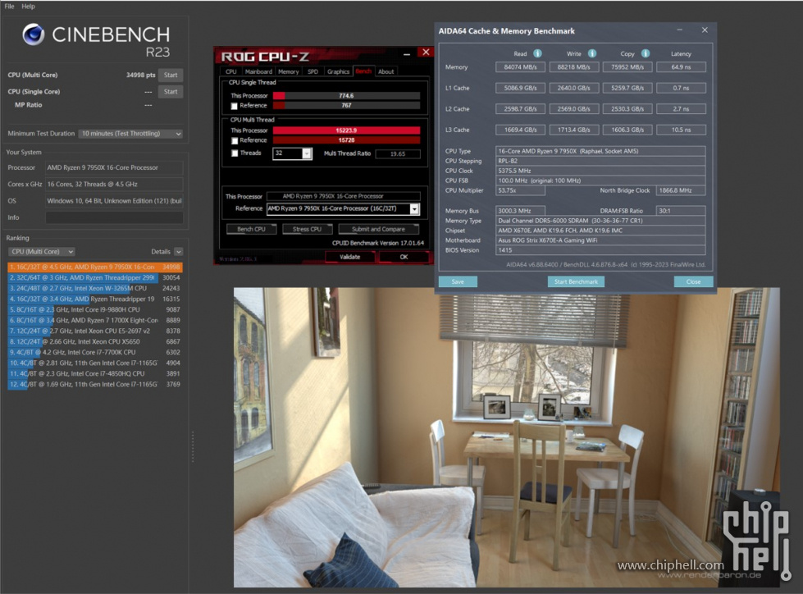Start the CPU (Multi Core) test
Viewport: 803px width, 594px height.
(x=171, y=75)
